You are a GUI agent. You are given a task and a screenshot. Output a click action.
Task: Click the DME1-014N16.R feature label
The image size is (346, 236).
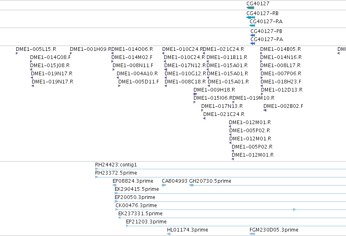coord(281,57)
